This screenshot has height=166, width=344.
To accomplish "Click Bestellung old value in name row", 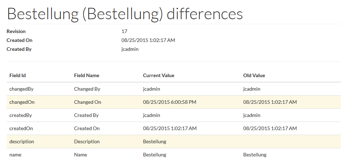I will (x=254, y=155).
